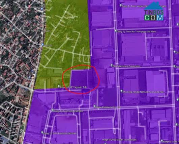Select the Fujimold Việt Nam map pin
Viewport: 179px width, 144px height.
(42, 132)
